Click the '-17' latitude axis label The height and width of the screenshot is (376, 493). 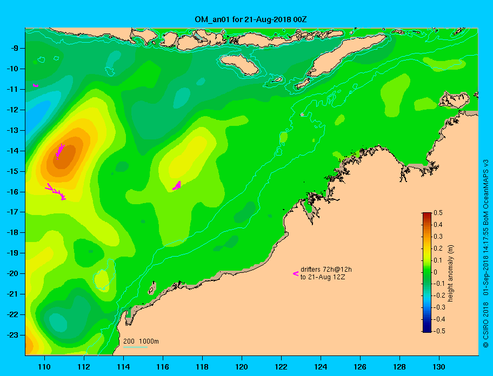tap(13, 212)
